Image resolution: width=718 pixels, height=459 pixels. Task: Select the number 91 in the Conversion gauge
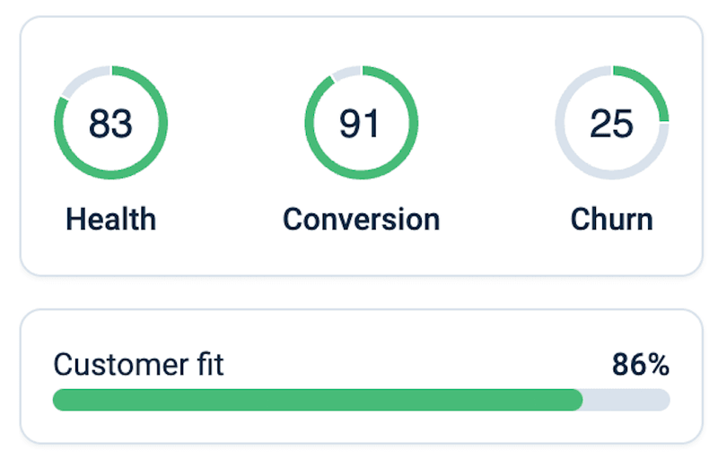tap(361, 124)
